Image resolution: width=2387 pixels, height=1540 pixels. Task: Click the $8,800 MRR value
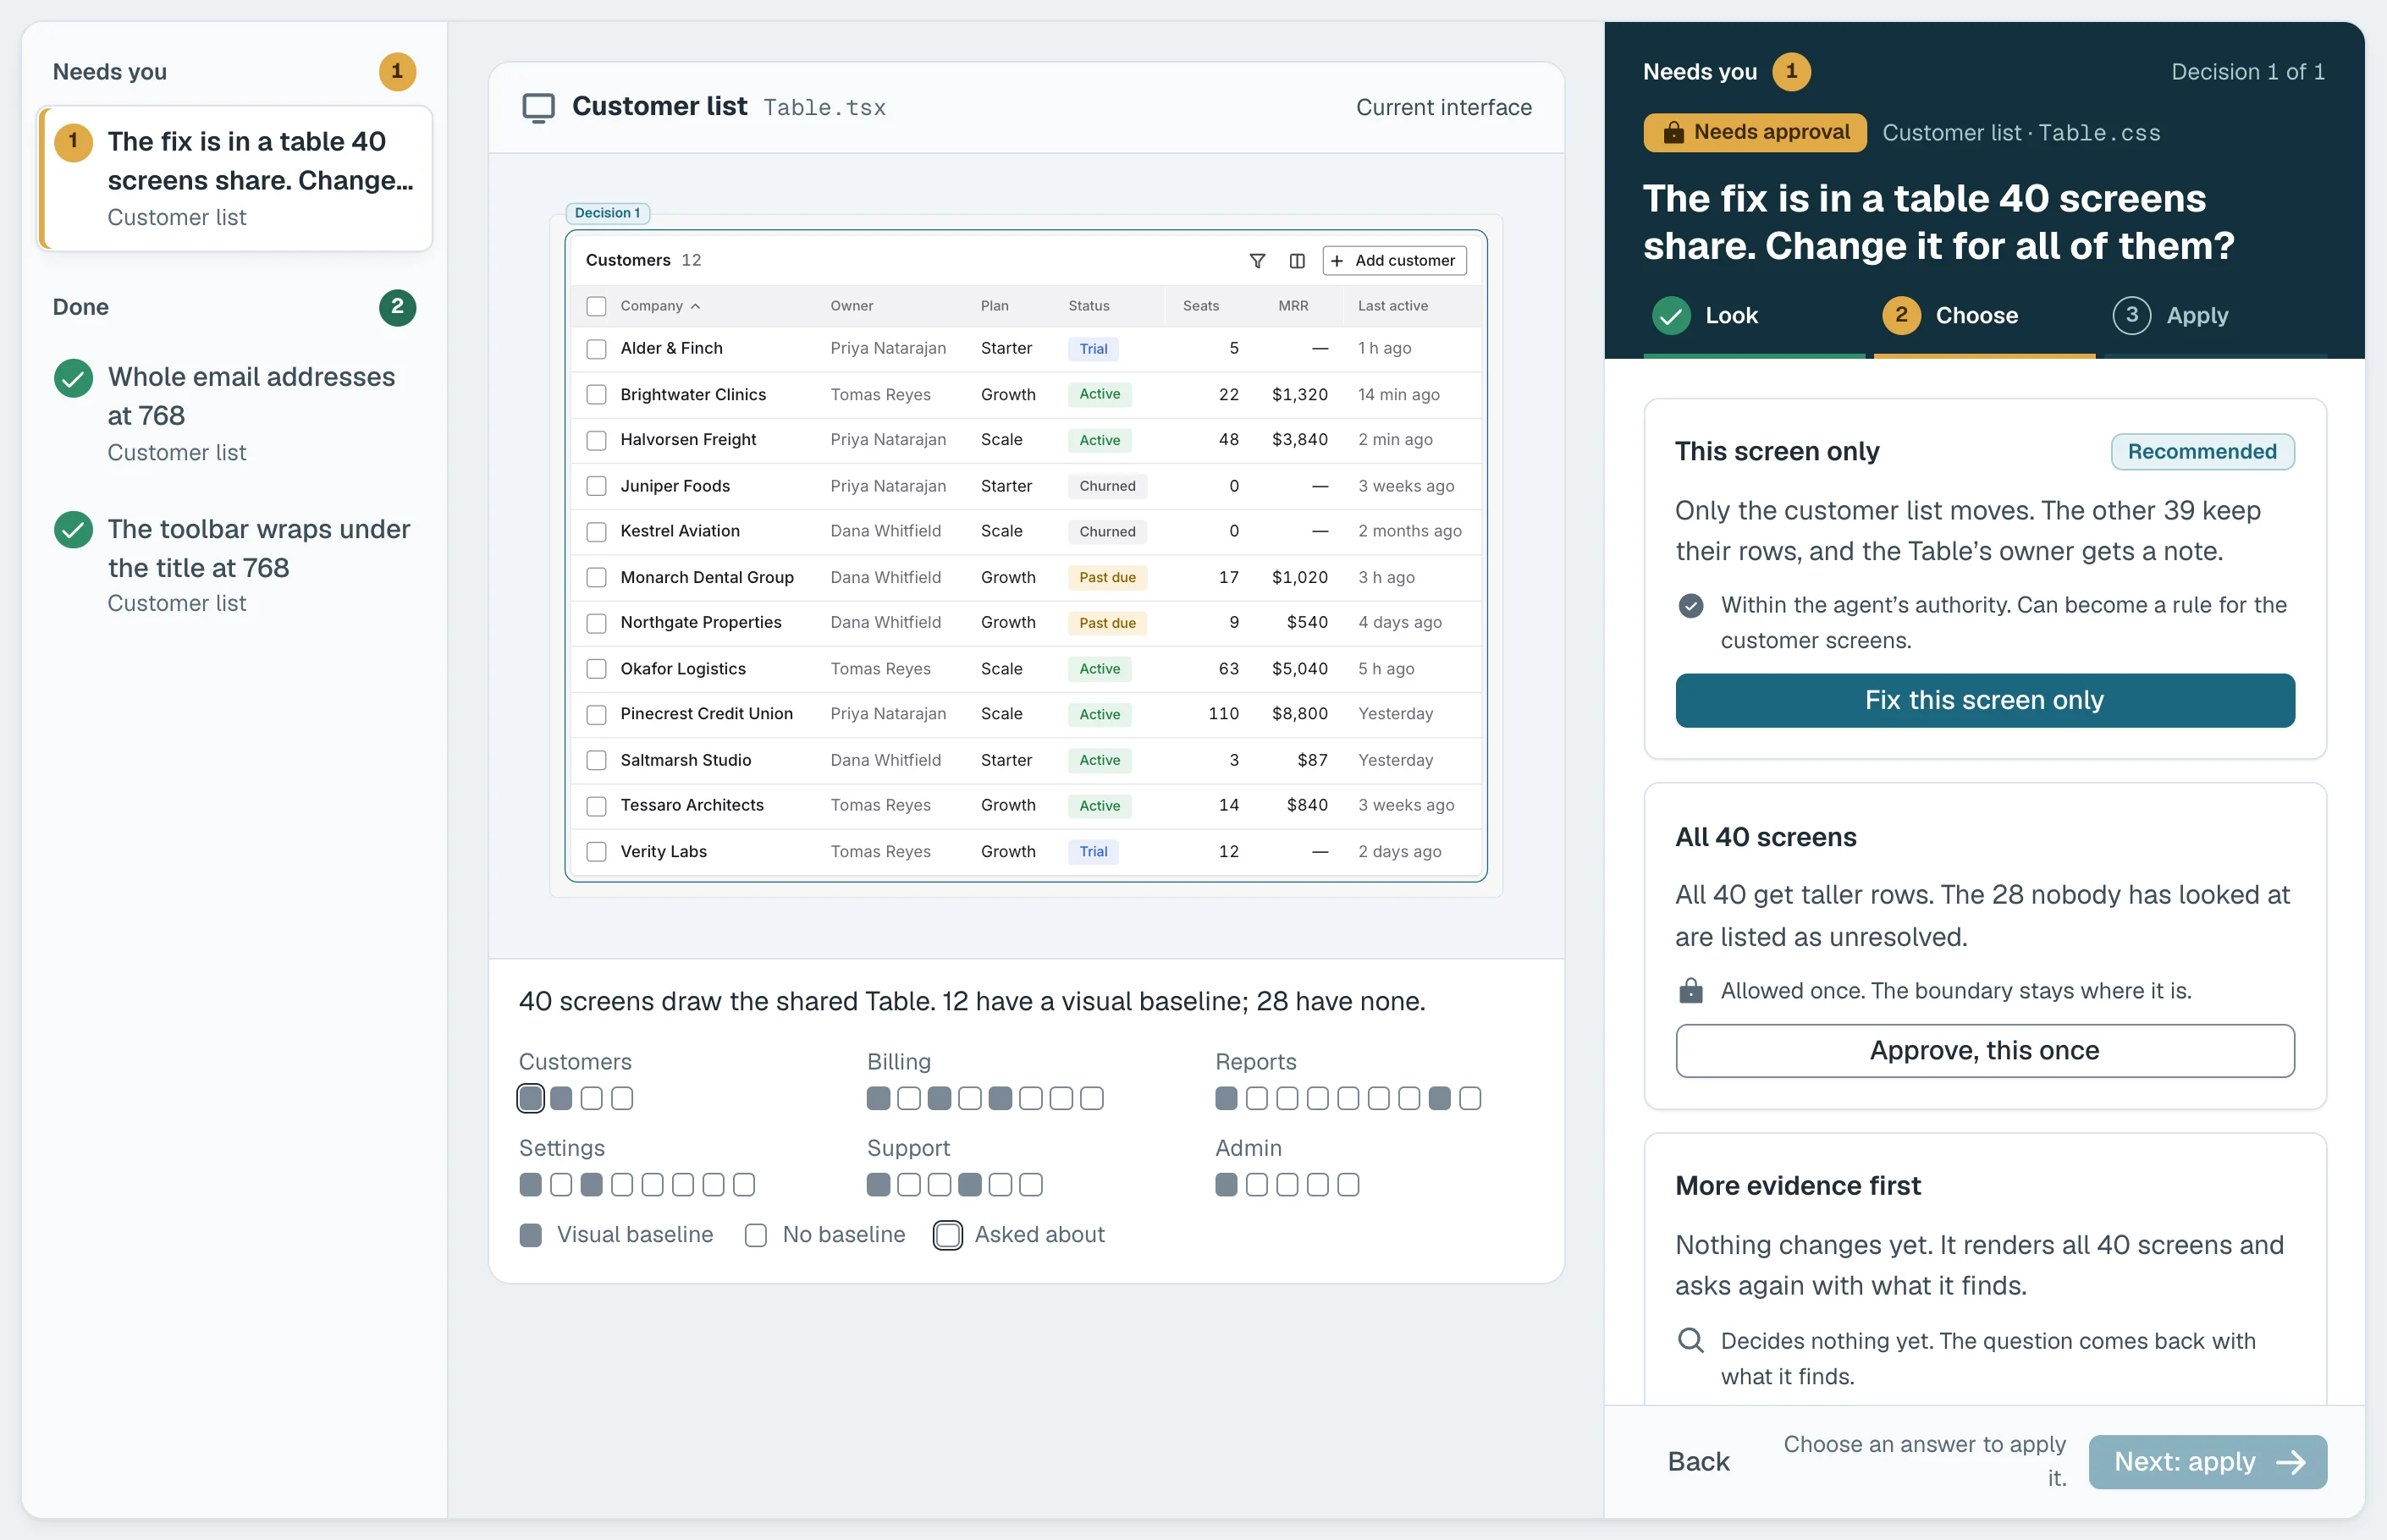[x=1299, y=714]
